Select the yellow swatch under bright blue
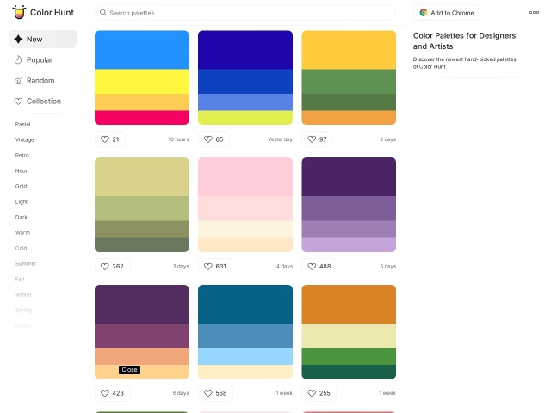This screenshot has height=413, width=551. [141, 82]
